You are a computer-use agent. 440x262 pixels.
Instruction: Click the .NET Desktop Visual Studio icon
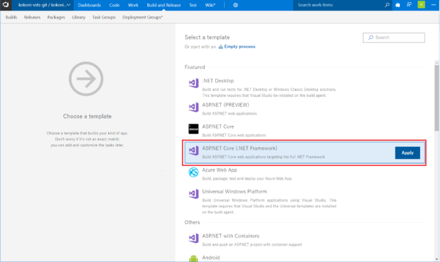tap(193, 83)
